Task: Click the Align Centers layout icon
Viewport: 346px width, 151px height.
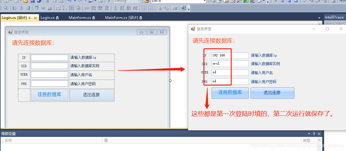Action: coord(21,9)
